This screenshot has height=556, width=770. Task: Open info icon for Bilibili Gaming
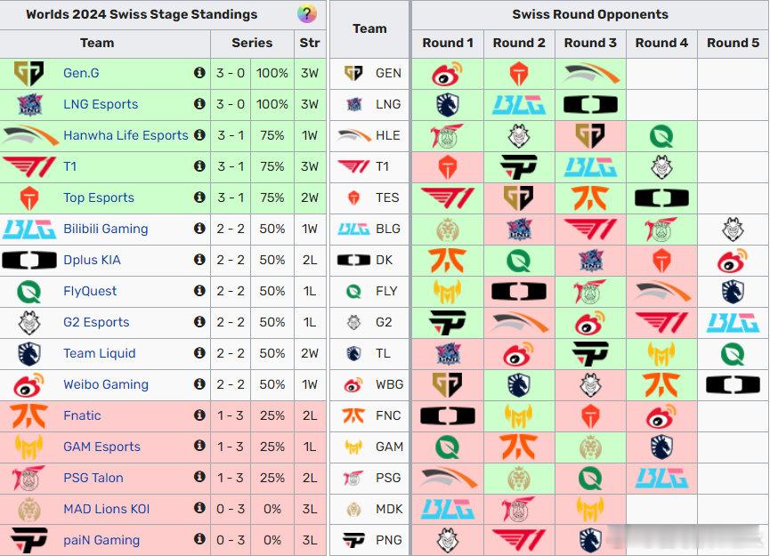click(x=199, y=229)
